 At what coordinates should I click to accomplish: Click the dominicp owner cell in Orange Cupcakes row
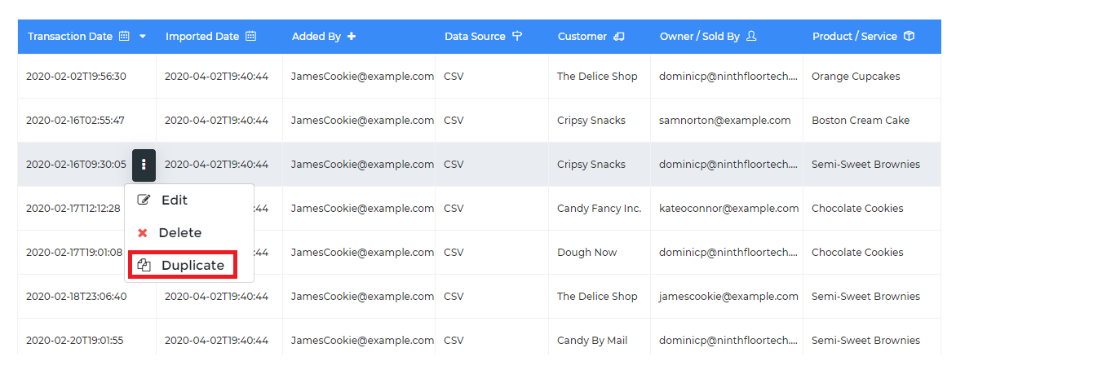point(728,77)
